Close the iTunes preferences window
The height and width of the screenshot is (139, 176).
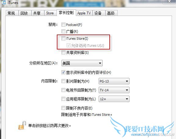169,2
